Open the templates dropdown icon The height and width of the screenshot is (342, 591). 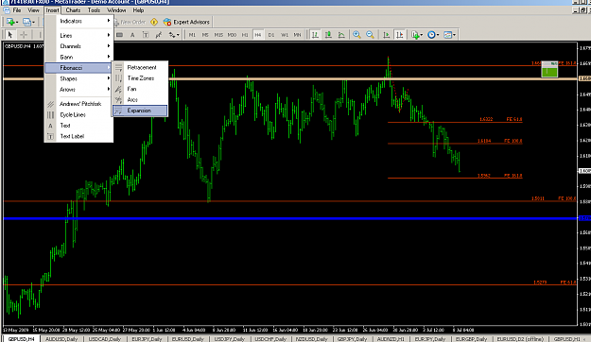pyautogui.click(x=450, y=35)
